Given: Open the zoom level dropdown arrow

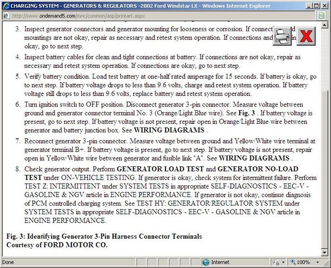Looking at the screenshot, I should point(317,262).
